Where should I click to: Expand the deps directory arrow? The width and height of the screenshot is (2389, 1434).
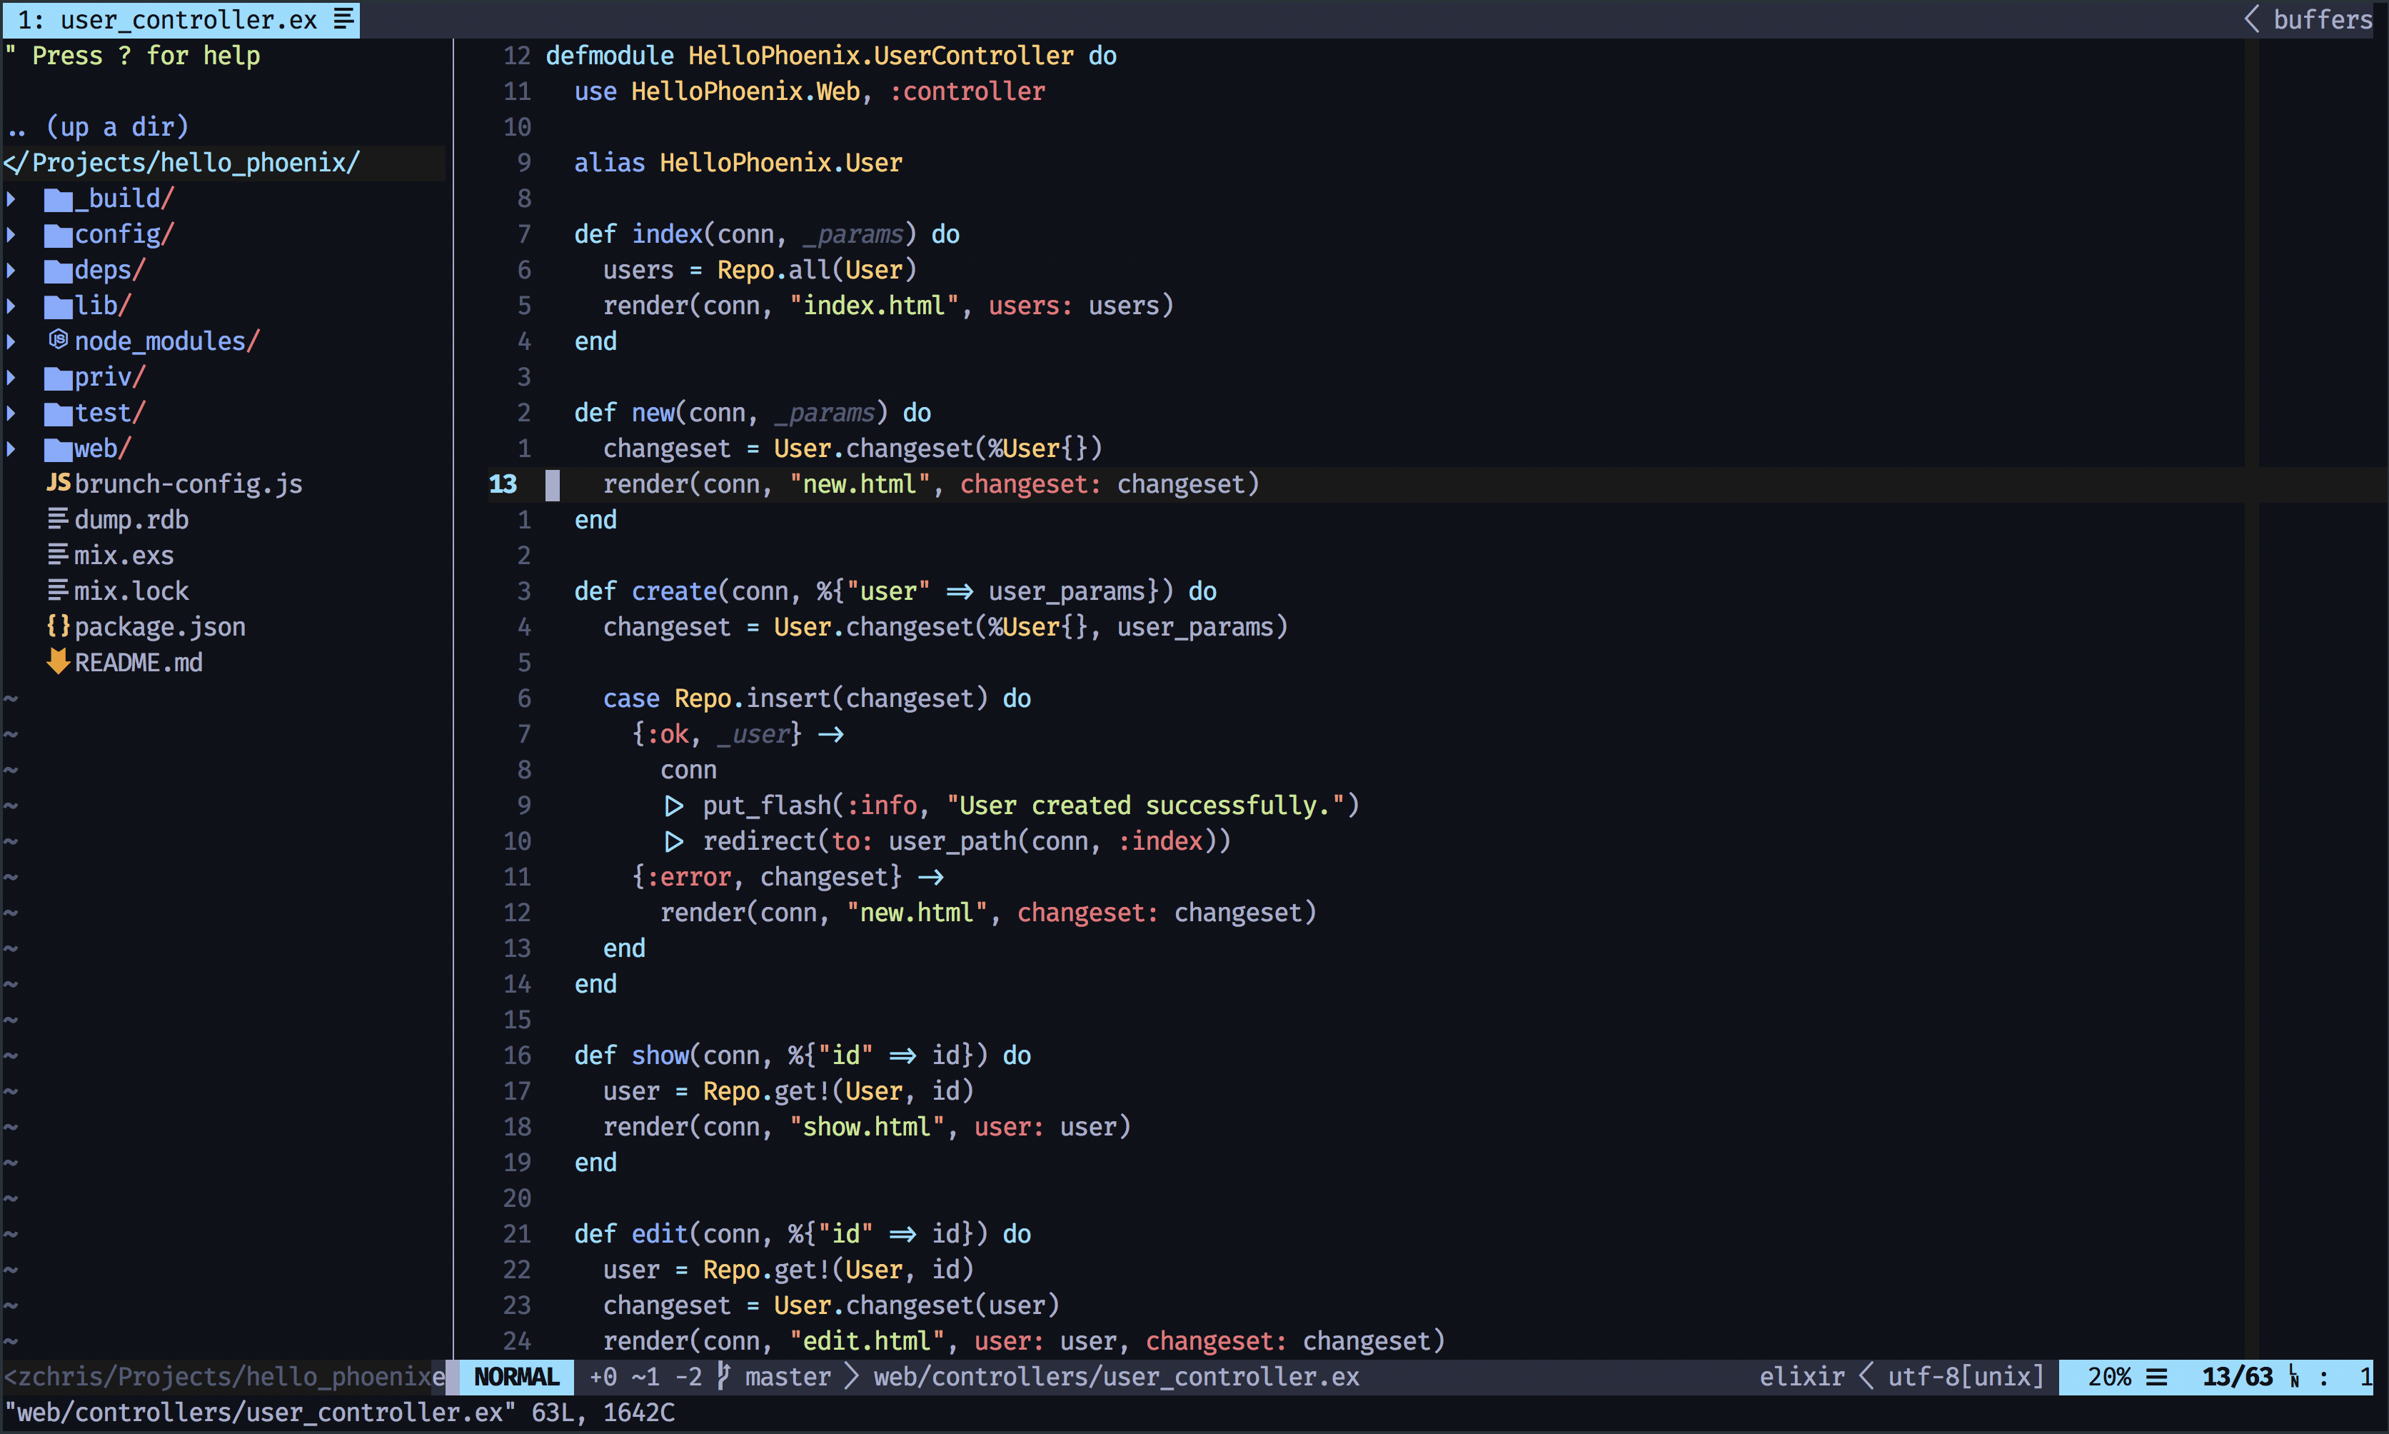click(x=11, y=271)
